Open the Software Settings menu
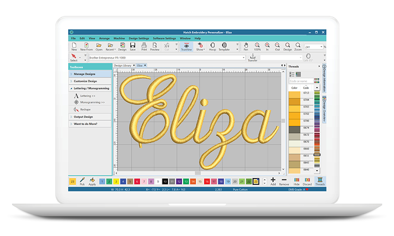The width and height of the screenshot is (394, 236). pos(164,38)
